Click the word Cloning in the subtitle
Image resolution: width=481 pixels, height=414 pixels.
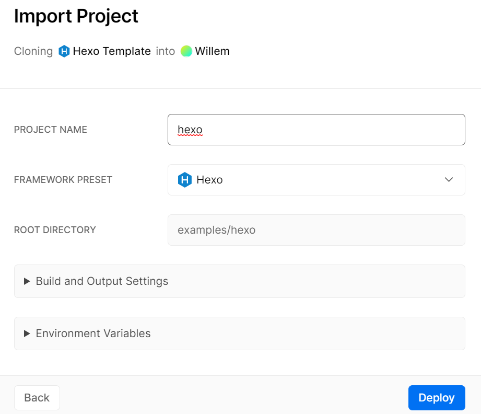click(33, 51)
